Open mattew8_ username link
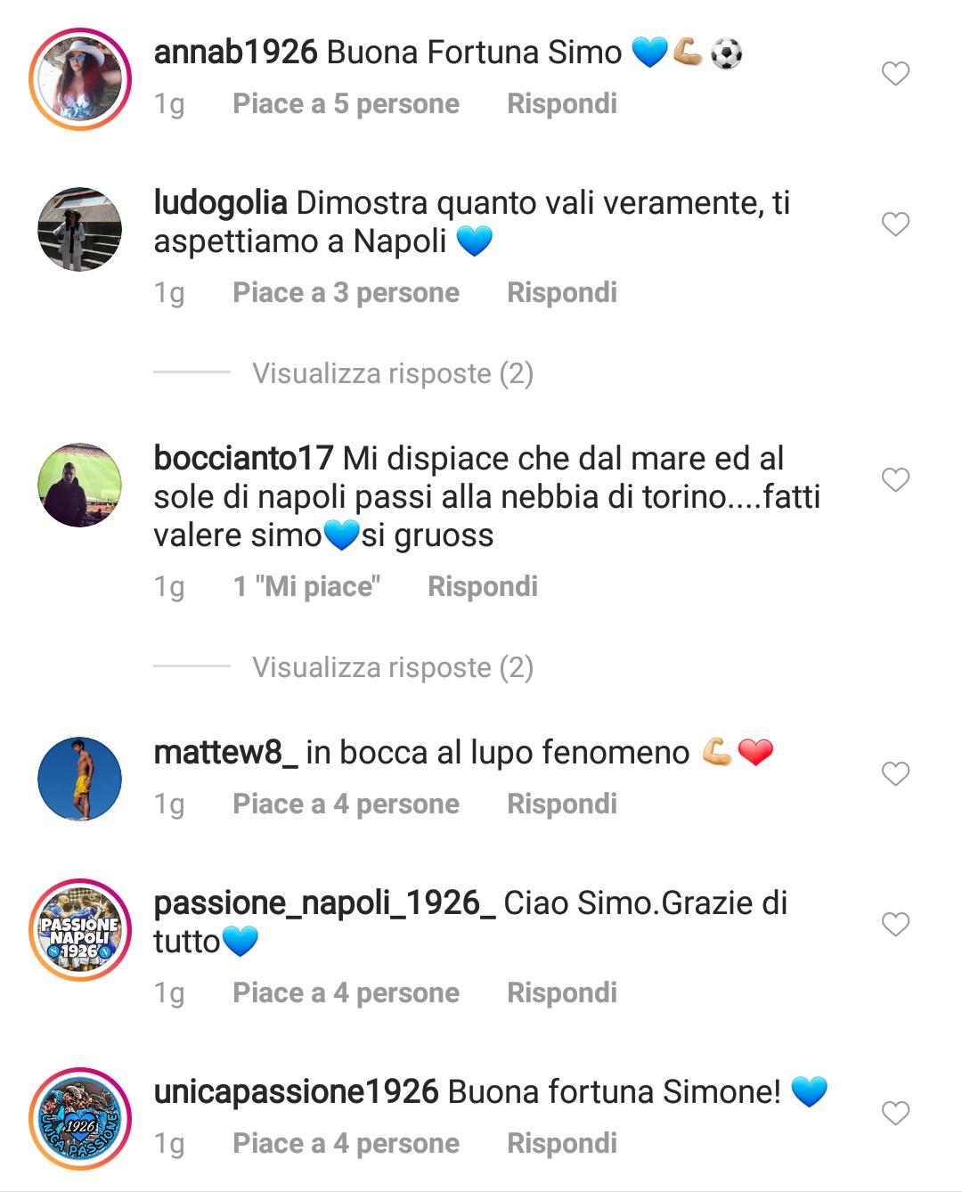 coord(225,753)
